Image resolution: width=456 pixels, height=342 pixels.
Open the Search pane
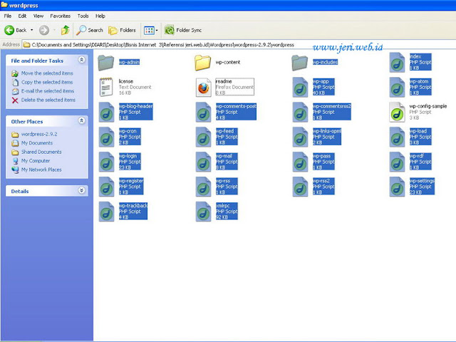(x=90, y=30)
